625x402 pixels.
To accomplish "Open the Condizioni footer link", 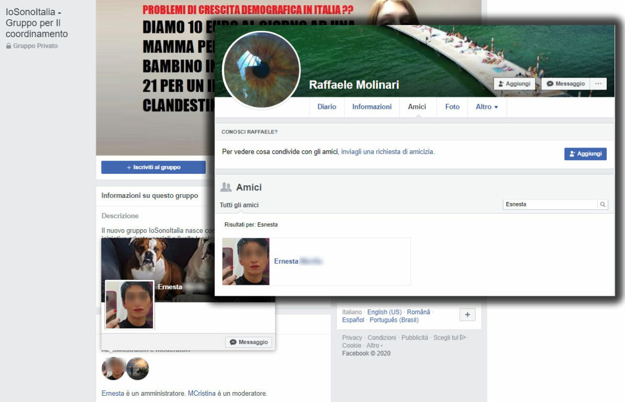I will [x=382, y=338].
